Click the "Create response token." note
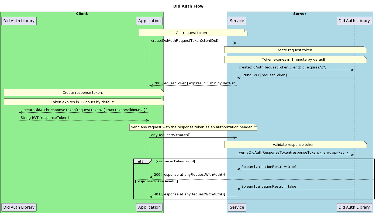This screenshot has height=214, width=376. coord(84,92)
